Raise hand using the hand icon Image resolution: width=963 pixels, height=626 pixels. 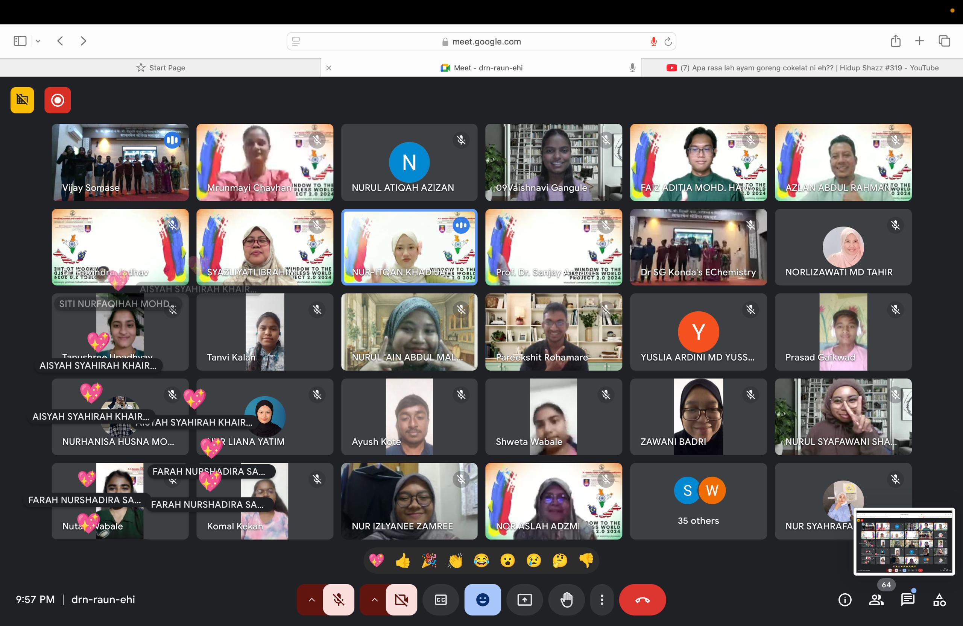566,600
